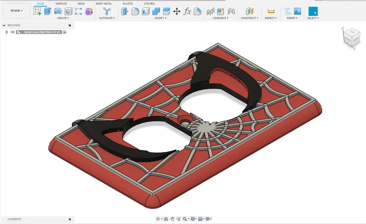
Task: Open the Design workspace dropdown
Action: tap(17, 11)
